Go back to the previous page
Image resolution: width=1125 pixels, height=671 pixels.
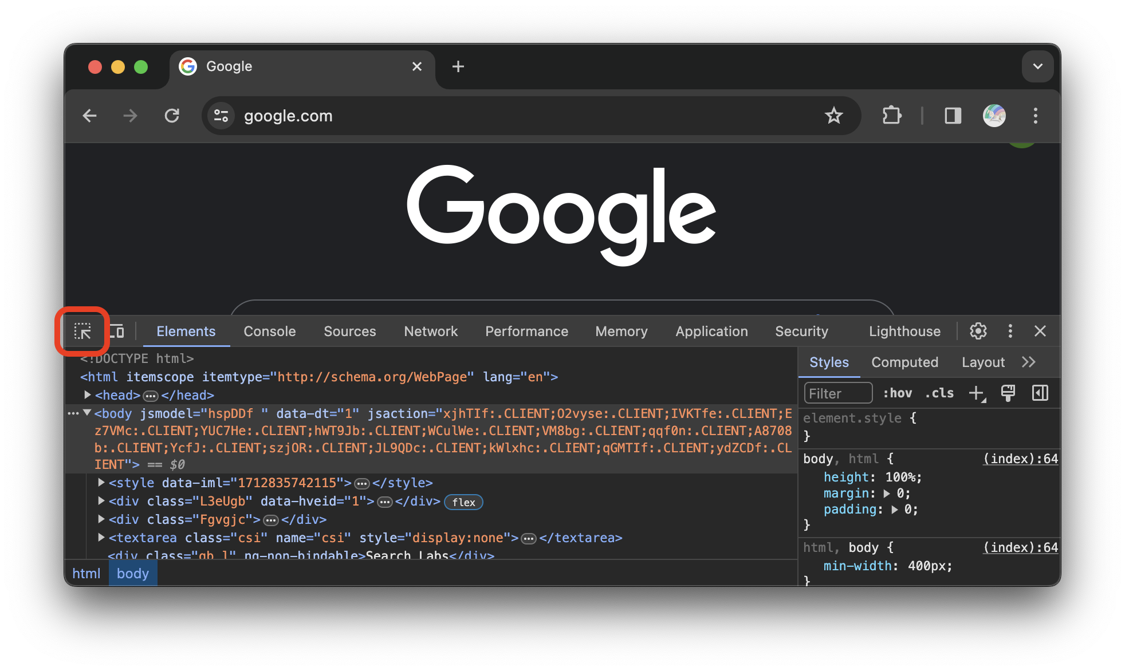tap(90, 116)
